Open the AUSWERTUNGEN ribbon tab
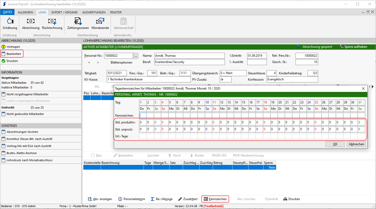This screenshot has height=209, width=376. coord(94,12)
